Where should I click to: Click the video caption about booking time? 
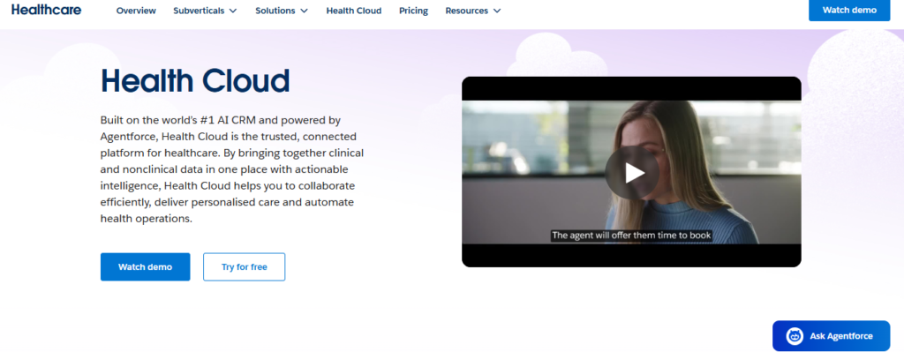click(631, 235)
